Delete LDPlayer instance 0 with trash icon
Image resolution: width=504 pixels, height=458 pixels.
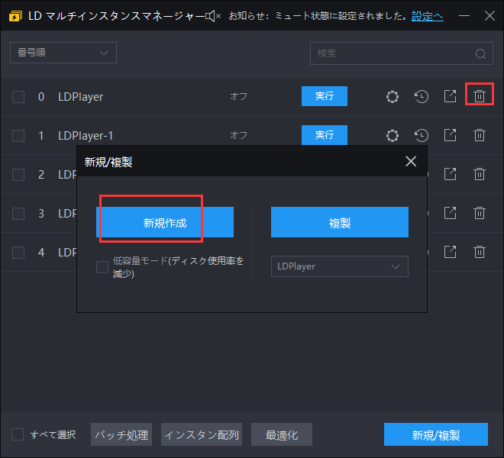coord(480,96)
